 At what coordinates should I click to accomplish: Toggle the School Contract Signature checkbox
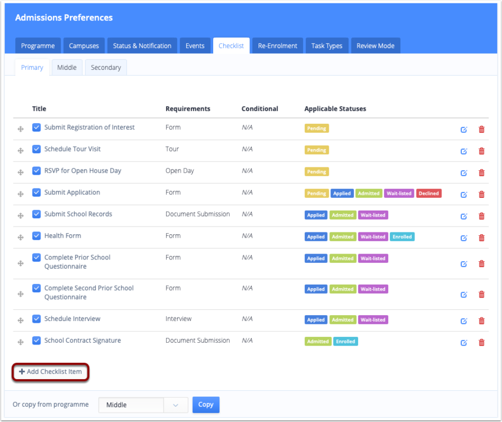point(36,340)
